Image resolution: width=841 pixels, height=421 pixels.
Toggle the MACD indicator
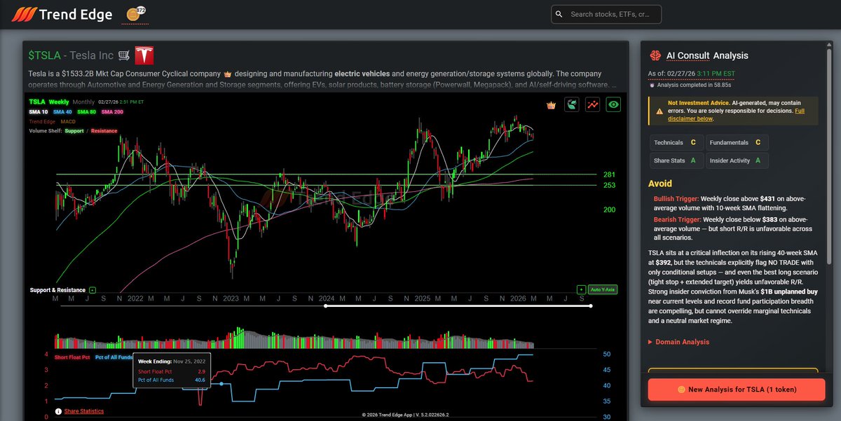(x=68, y=121)
